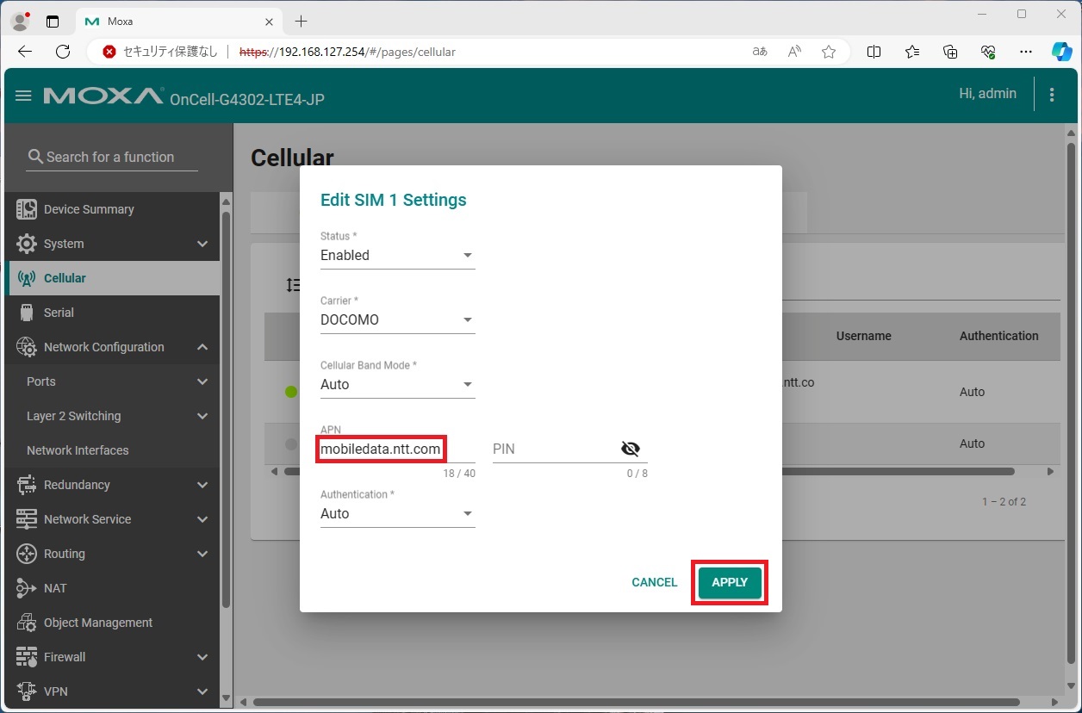
Task: Open the Authentication dropdown in dialog
Action: 397,514
